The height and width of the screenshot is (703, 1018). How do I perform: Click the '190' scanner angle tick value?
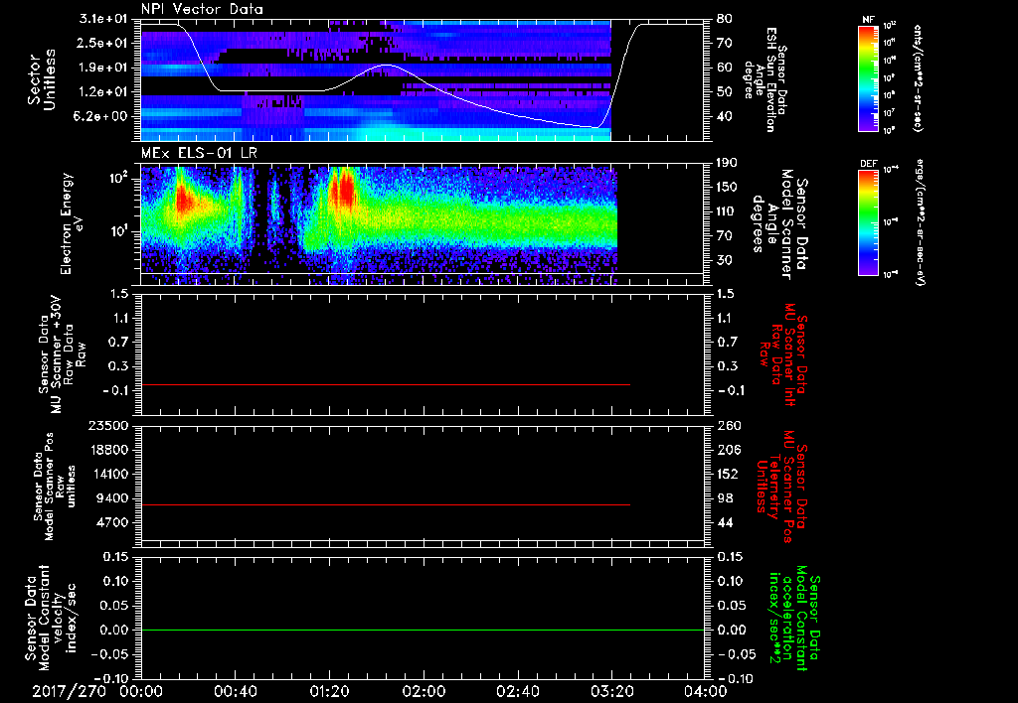pos(727,163)
